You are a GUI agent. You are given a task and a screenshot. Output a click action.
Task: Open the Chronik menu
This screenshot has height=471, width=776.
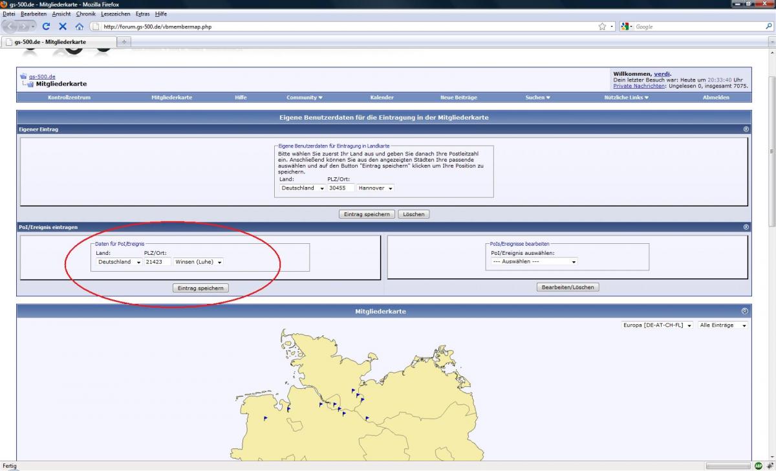point(85,14)
